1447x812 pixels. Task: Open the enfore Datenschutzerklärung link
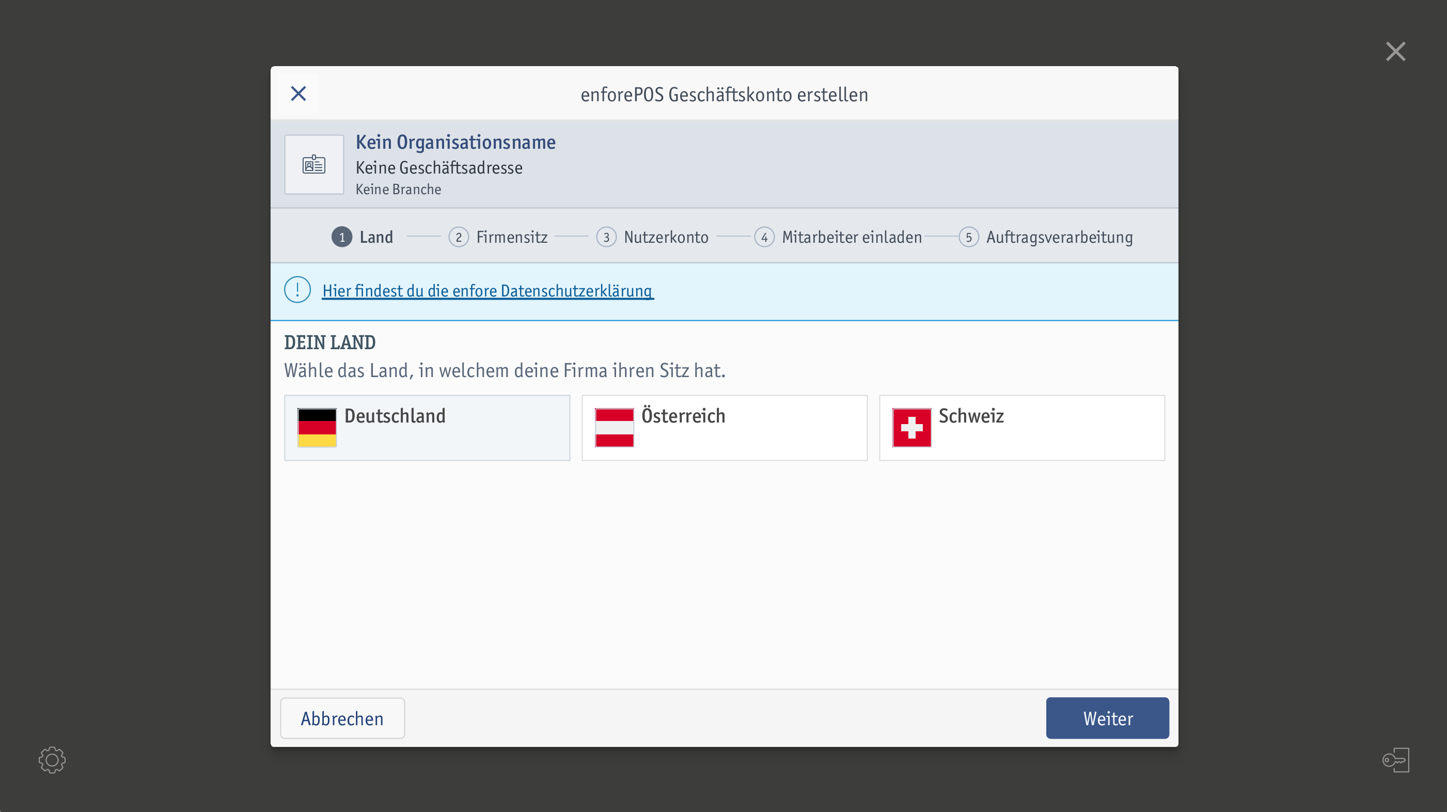tap(487, 291)
